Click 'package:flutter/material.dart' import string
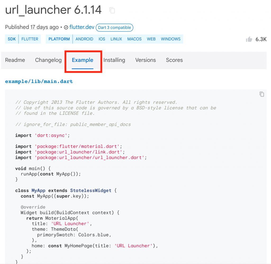The width and height of the screenshot is (271, 264). click(x=77, y=146)
